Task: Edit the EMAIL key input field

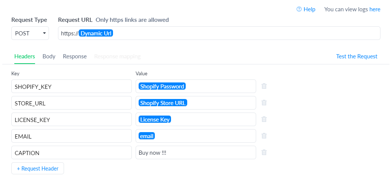Action: 72,136
